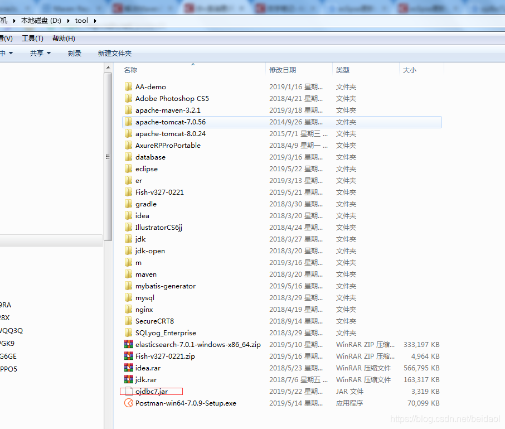Click the er folder icon

[x=128, y=181]
